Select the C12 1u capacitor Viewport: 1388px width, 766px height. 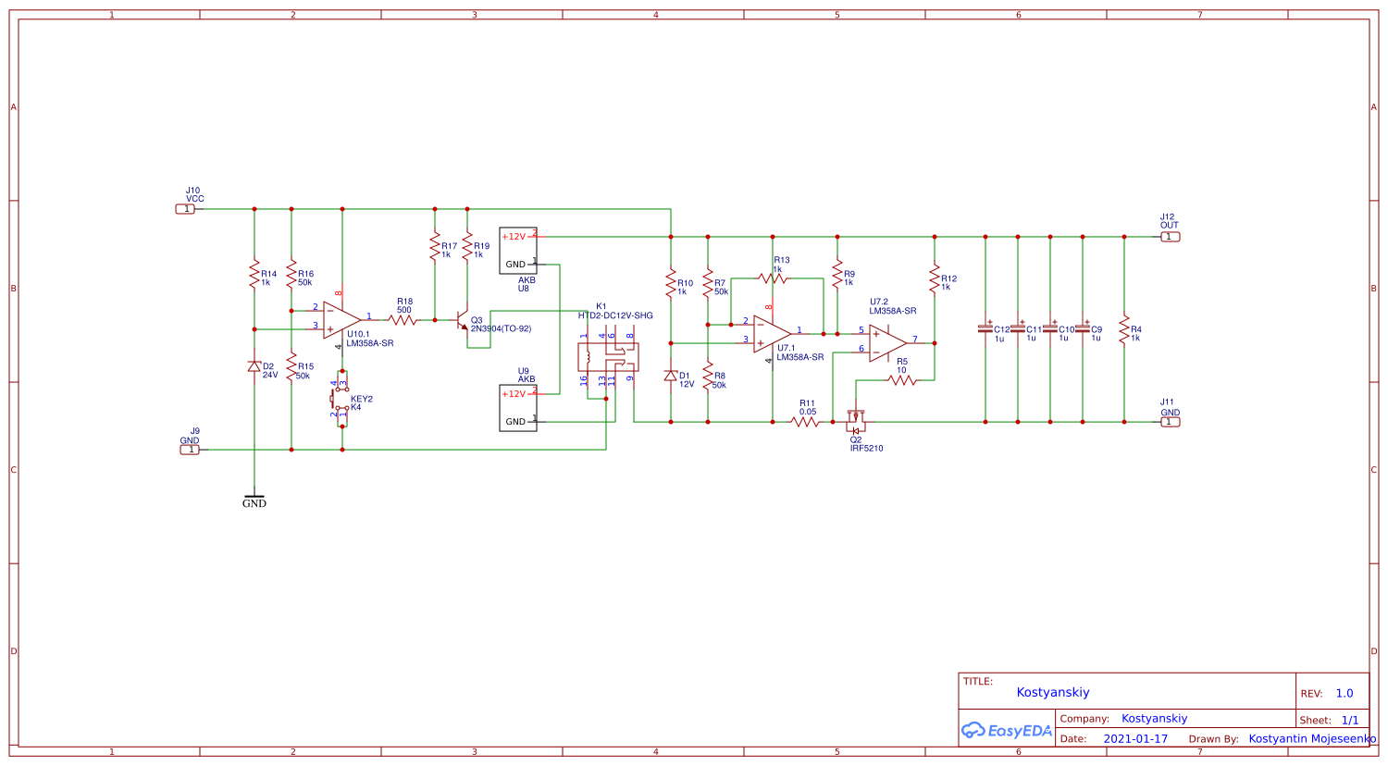coord(985,329)
